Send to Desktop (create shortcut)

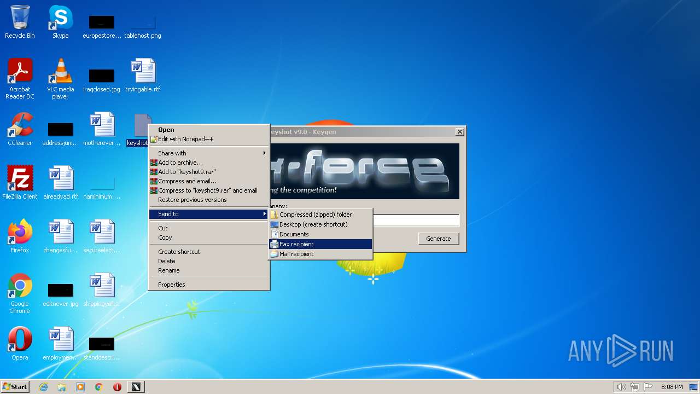tap(320, 224)
